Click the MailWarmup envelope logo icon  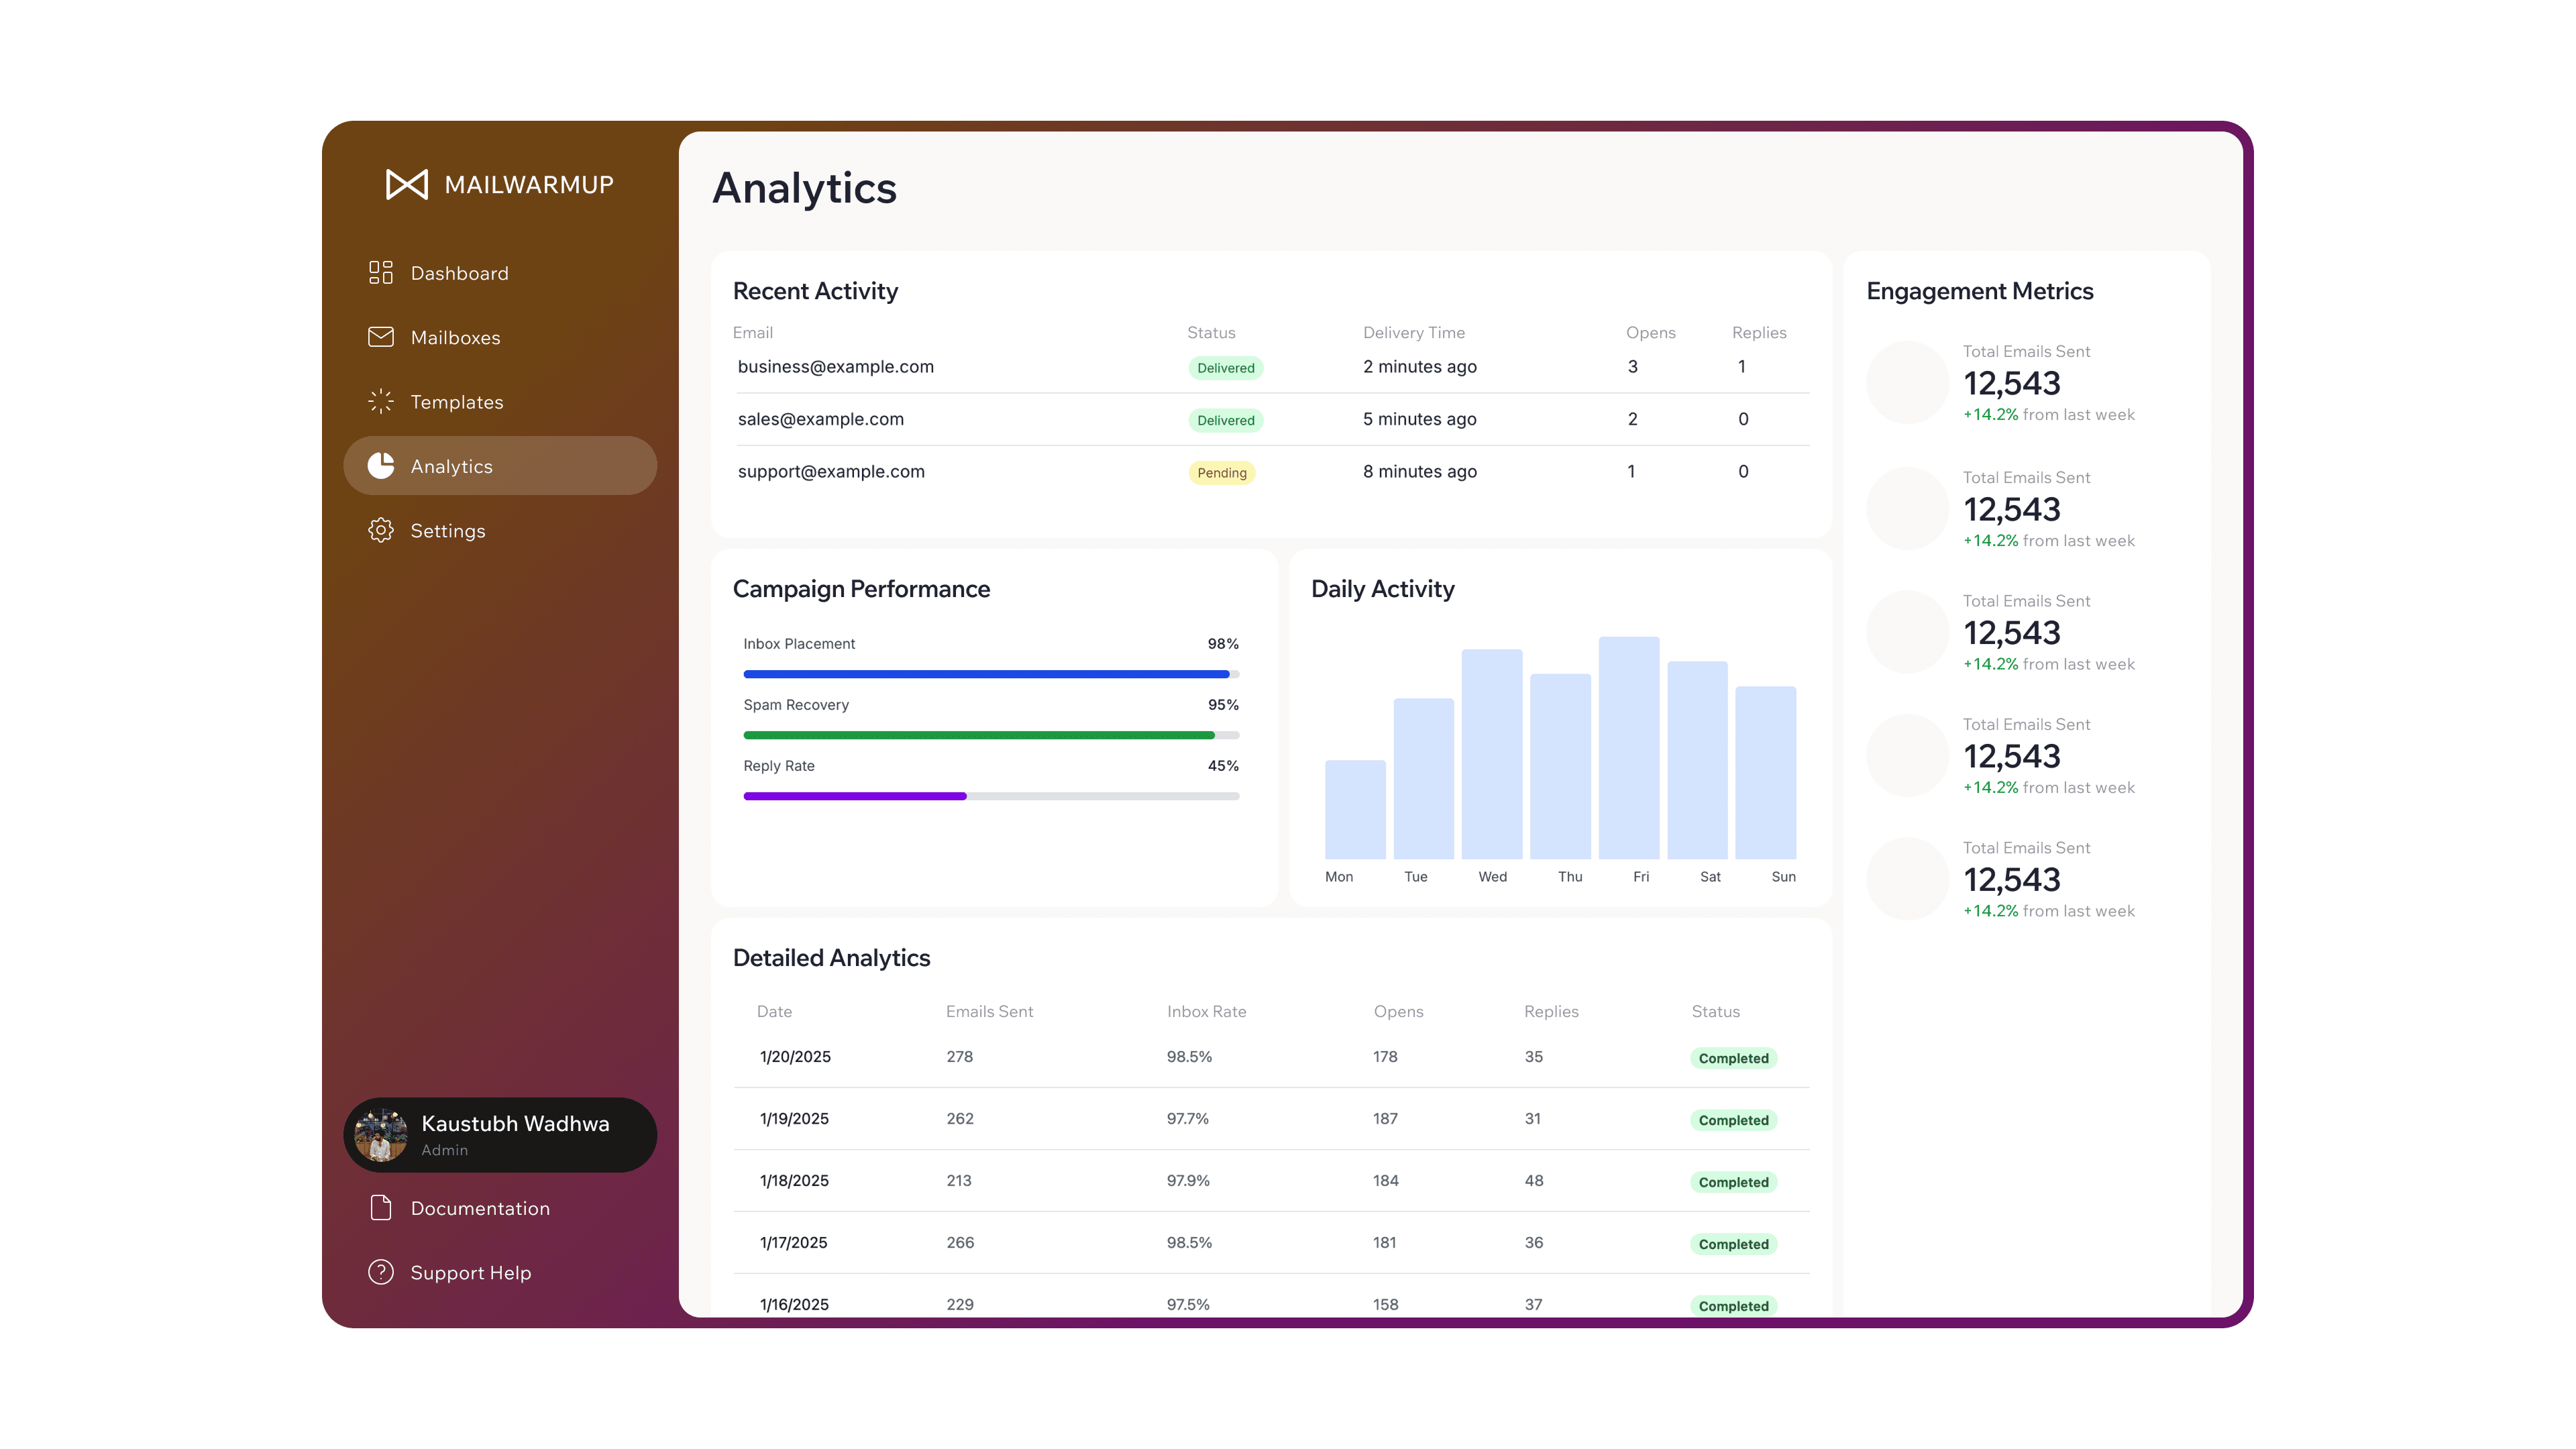coord(407,184)
